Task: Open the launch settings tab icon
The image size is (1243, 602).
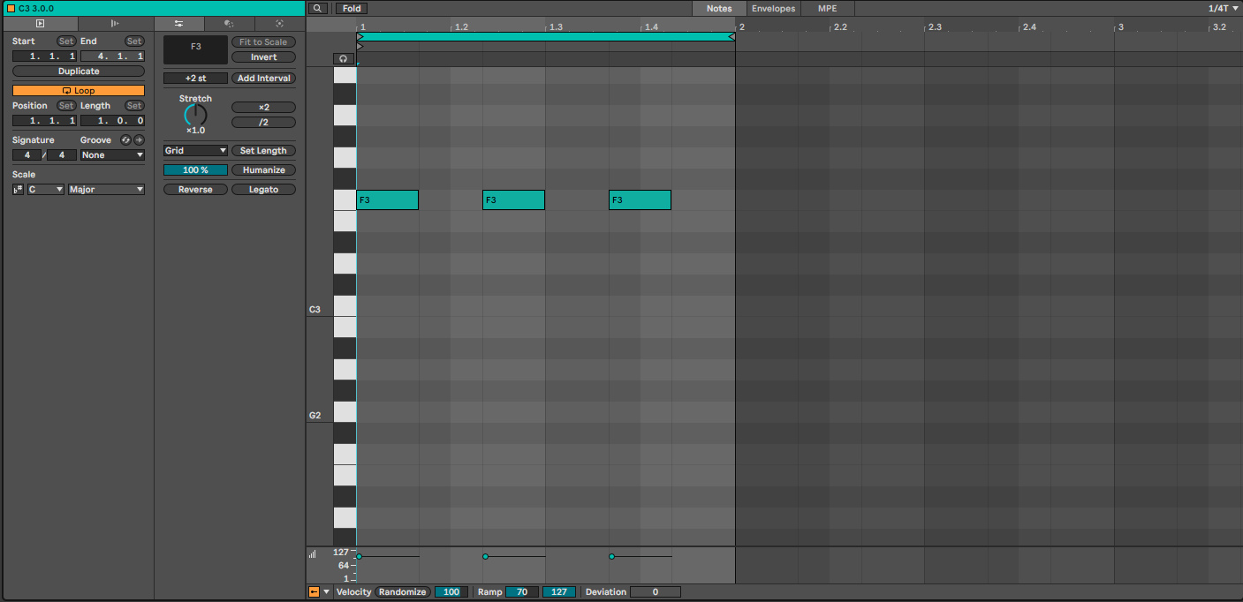Action: 116,24
